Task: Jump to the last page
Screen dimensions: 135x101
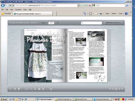Action: click(122, 89)
